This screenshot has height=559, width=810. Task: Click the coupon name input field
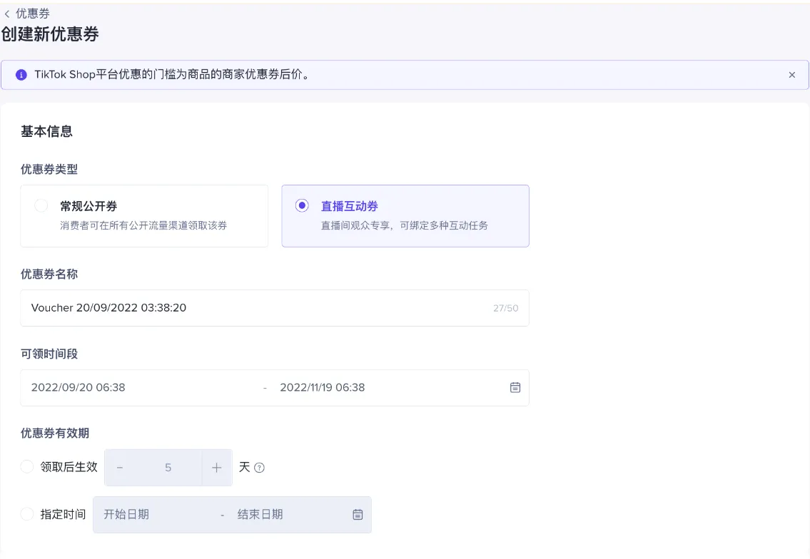[x=274, y=308]
